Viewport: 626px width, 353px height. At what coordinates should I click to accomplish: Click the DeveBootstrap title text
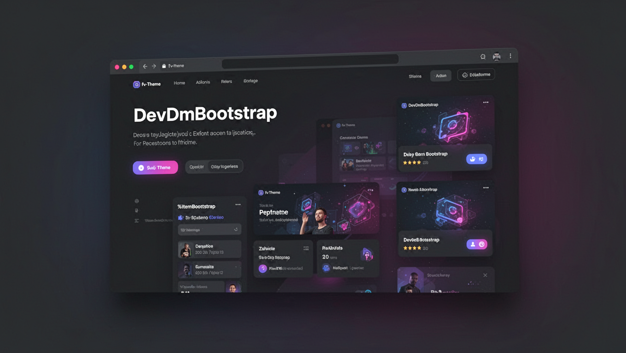421,240
